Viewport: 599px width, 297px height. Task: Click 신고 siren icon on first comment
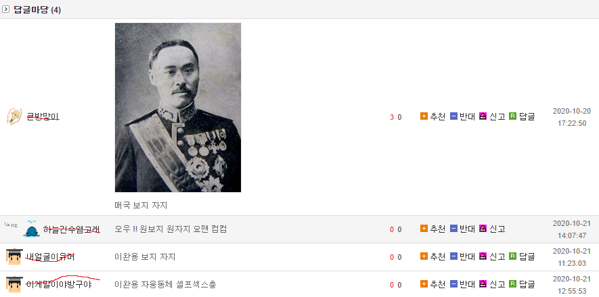(x=483, y=116)
